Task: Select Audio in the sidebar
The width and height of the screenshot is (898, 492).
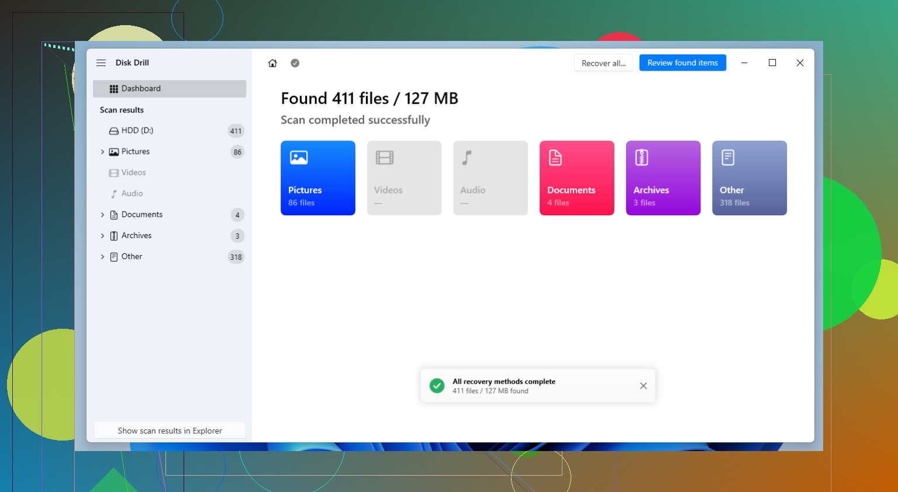Action: click(x=170, y=194)
